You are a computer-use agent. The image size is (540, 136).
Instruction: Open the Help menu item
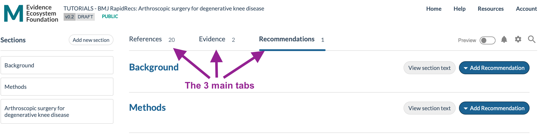pos(459,9)
